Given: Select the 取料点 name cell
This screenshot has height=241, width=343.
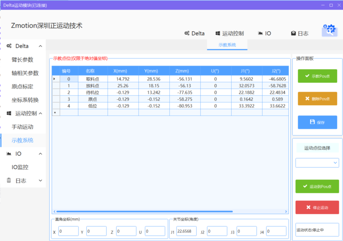Looking at the screenshot, I should coord(93,79).
